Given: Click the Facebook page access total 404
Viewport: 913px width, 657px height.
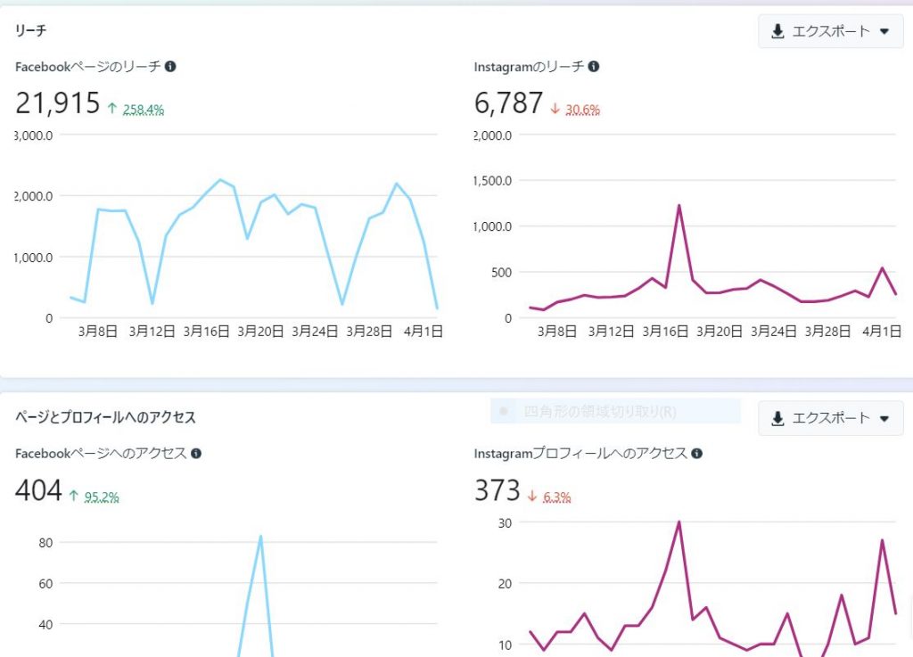Looking at the screenshot, I should click(38, 490).
